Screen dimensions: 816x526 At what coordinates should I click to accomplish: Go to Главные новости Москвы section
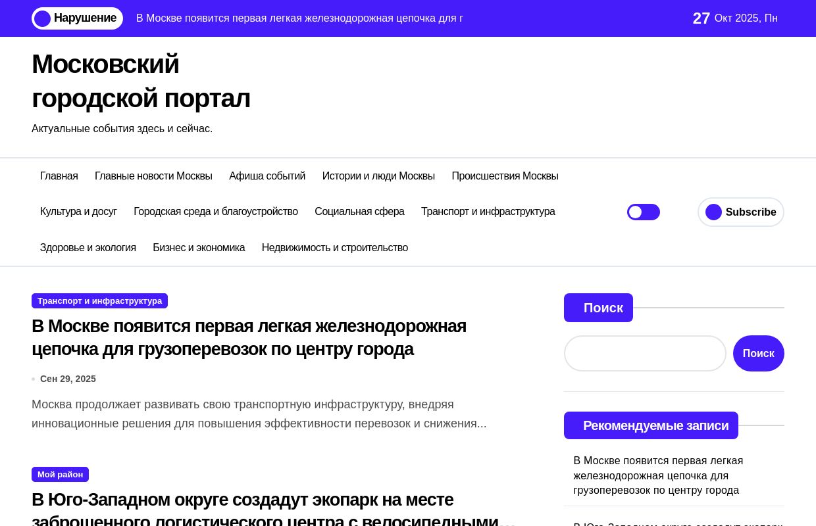(x=153, y=176)
